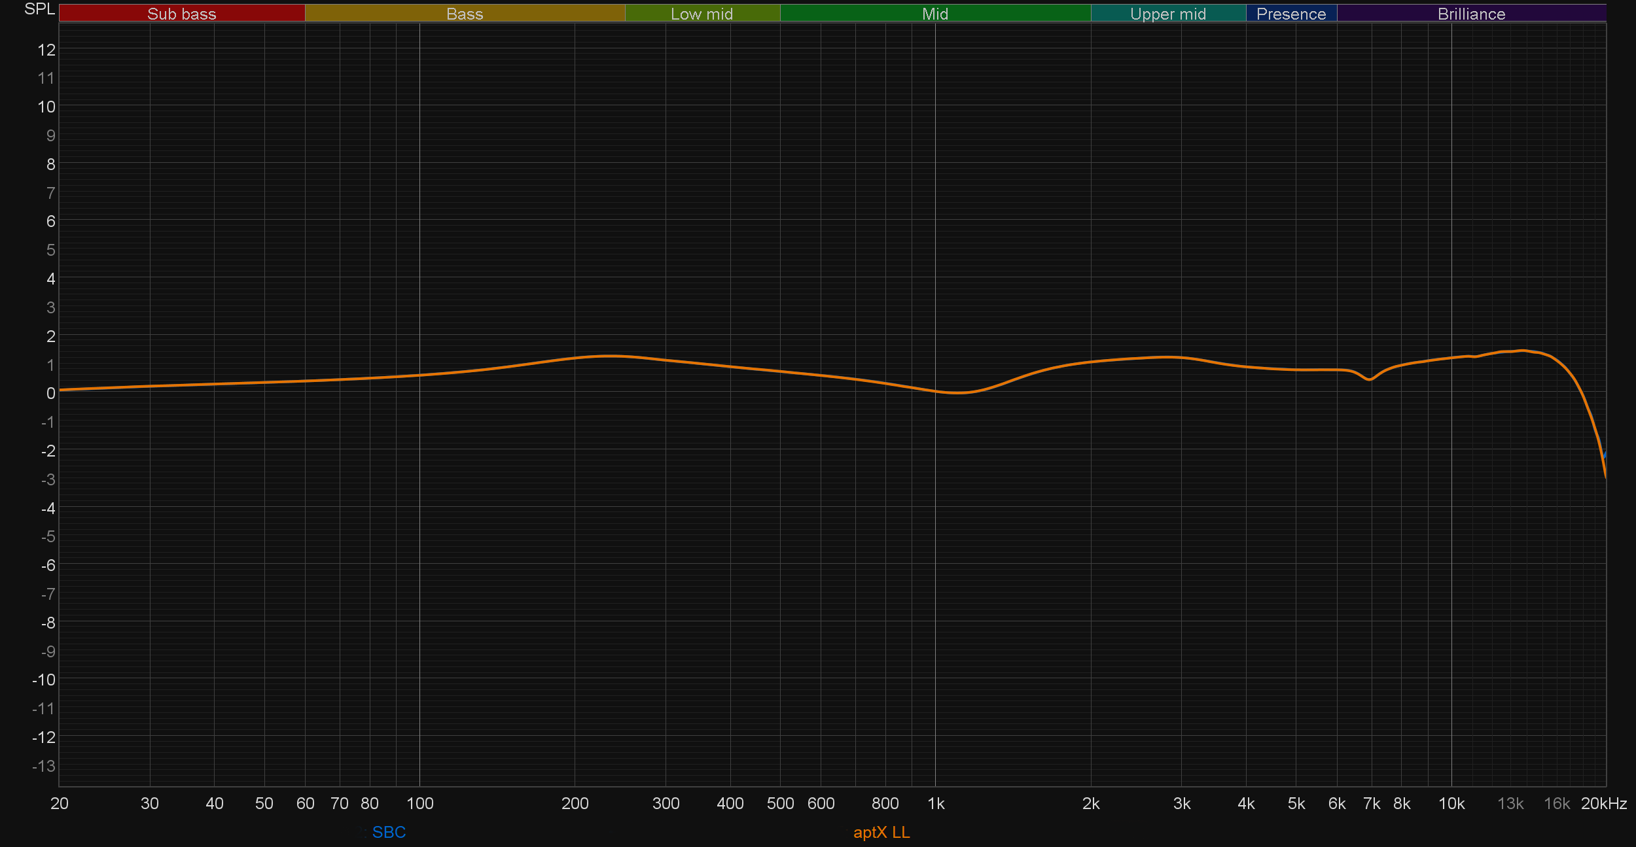
Task: Click the 1k frequency axis label
Action: click(935, 804)
